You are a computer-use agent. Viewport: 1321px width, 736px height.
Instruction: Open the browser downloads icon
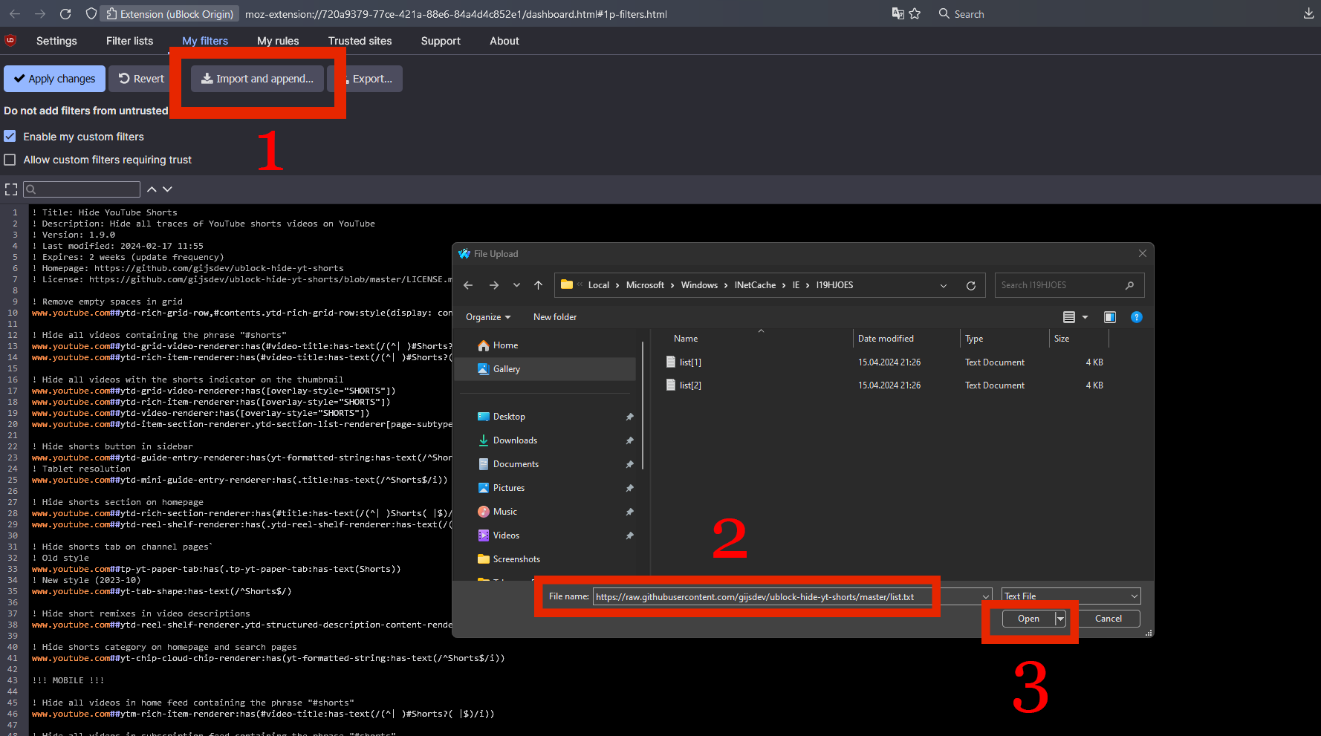[1308, 13]
